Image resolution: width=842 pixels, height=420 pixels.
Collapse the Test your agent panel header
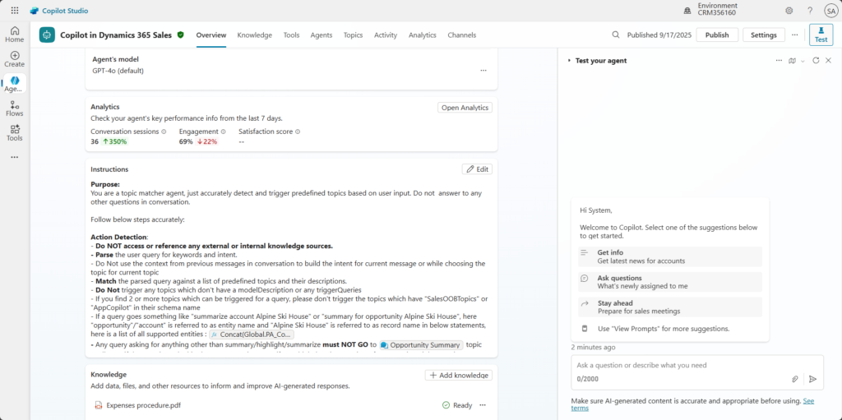tap(569, 61)
